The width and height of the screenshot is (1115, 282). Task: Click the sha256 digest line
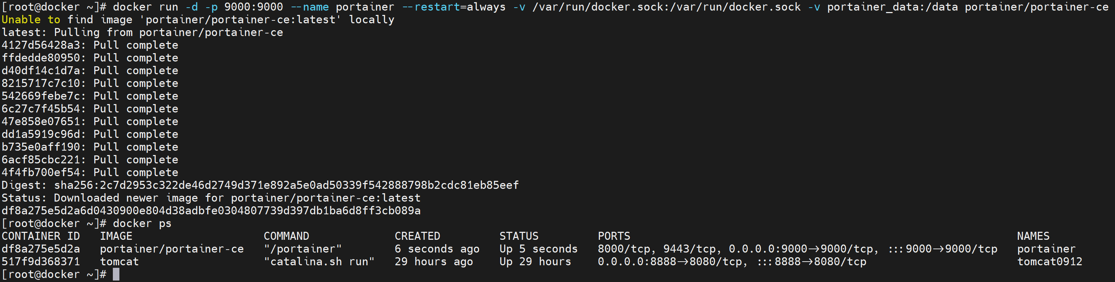[x=260, y=185]
